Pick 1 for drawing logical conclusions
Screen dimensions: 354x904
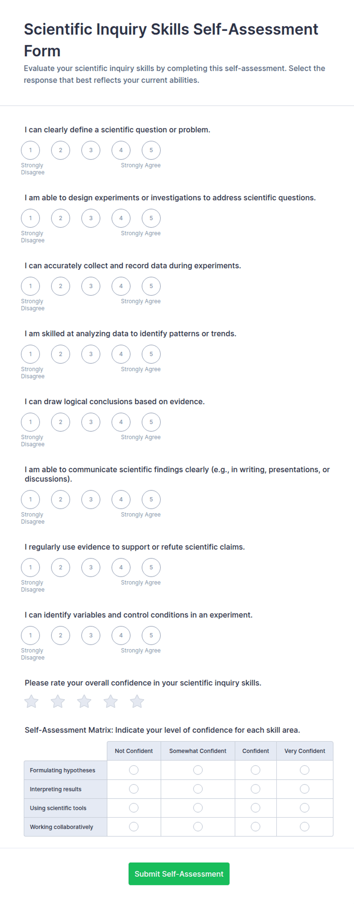[30, 422]
